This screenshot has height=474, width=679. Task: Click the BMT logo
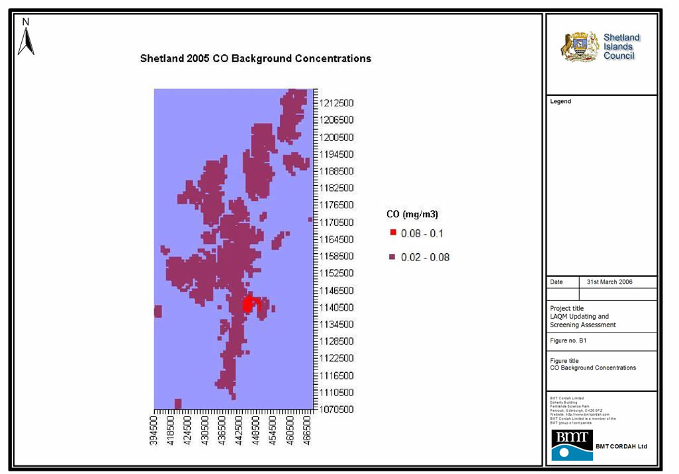pos(572,445)
